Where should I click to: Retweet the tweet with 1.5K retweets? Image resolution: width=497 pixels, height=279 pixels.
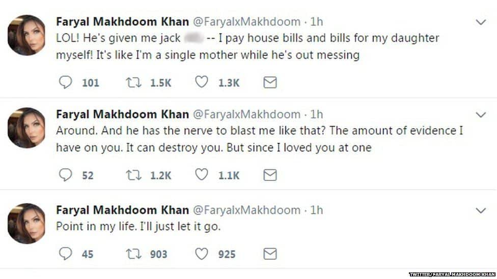(x=134, y=82)
